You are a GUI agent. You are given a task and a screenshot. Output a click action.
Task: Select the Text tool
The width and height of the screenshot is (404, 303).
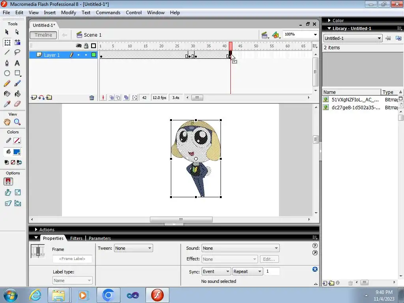coord(17,63)
